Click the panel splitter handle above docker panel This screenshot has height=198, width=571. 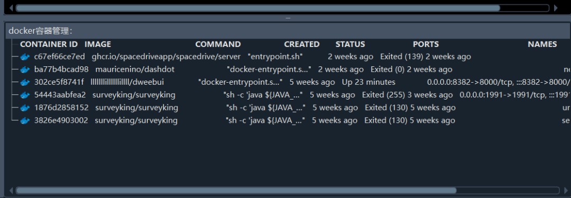click(288, 18)
